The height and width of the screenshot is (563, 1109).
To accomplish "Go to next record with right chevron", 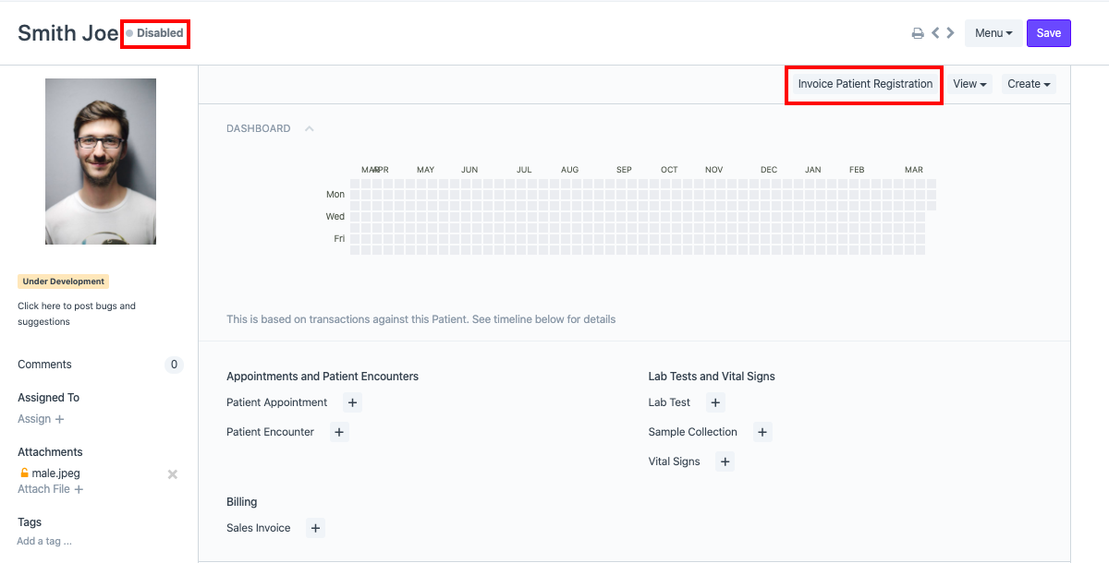I will [950, 33].
